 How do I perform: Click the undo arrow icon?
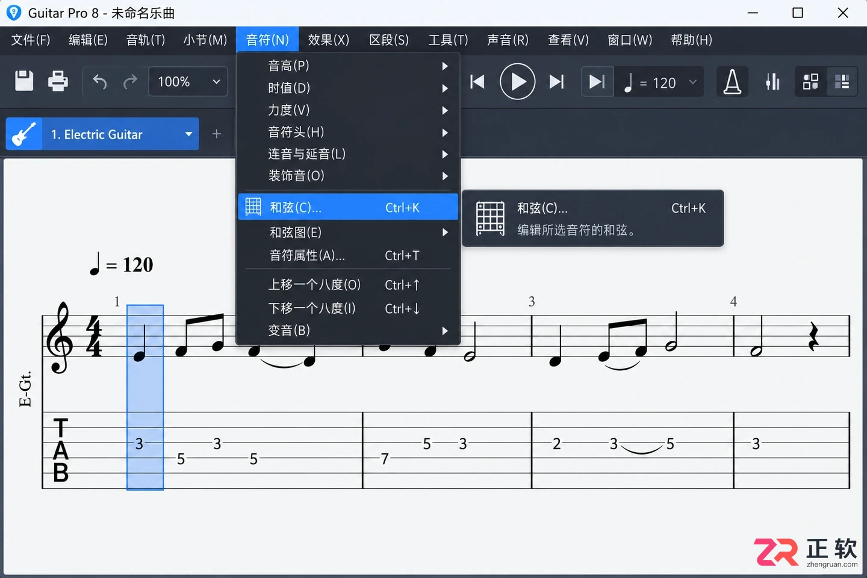[100, 81]
